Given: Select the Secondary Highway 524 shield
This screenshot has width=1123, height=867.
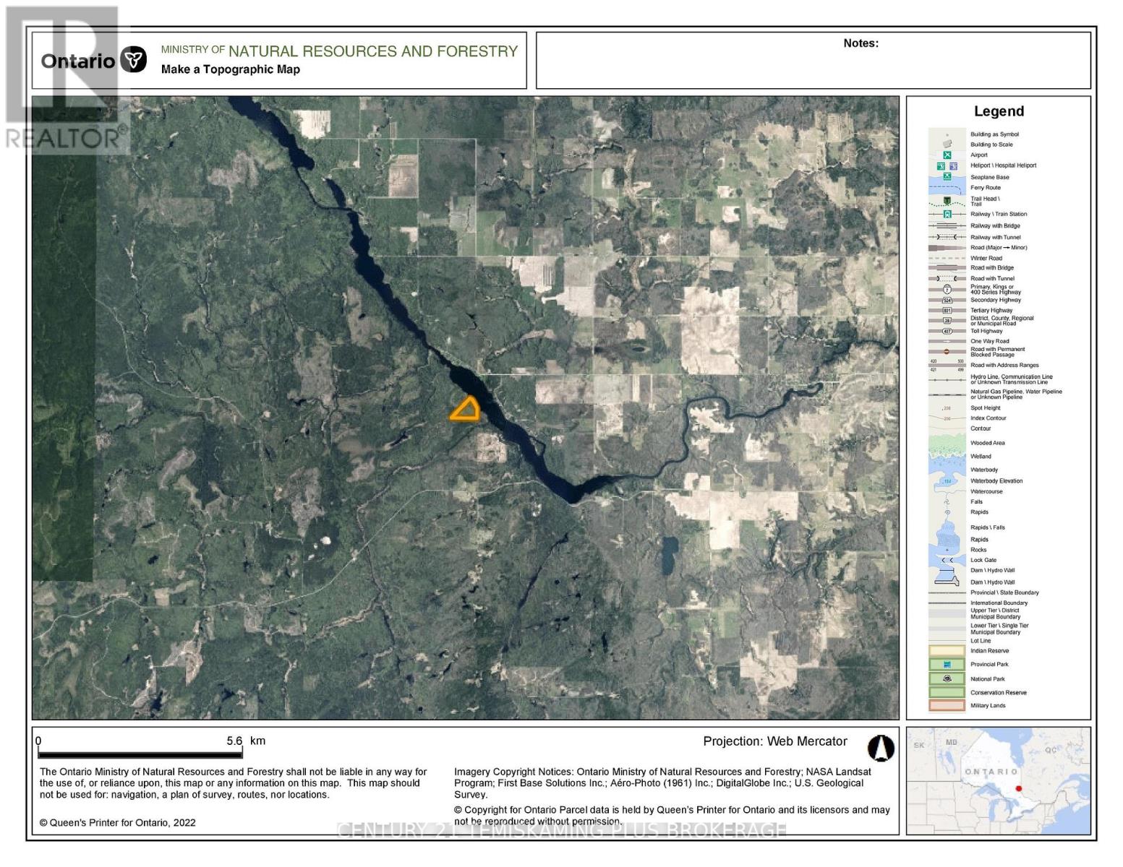Looking at the screenshot, I should pos(947,301).
